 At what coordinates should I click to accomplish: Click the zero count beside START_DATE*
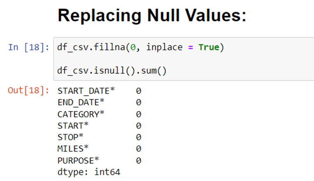tap(138, 91)
